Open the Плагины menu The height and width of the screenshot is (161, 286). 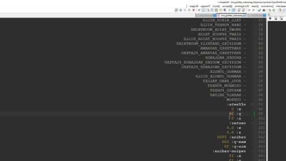click(x=206, y=6)
